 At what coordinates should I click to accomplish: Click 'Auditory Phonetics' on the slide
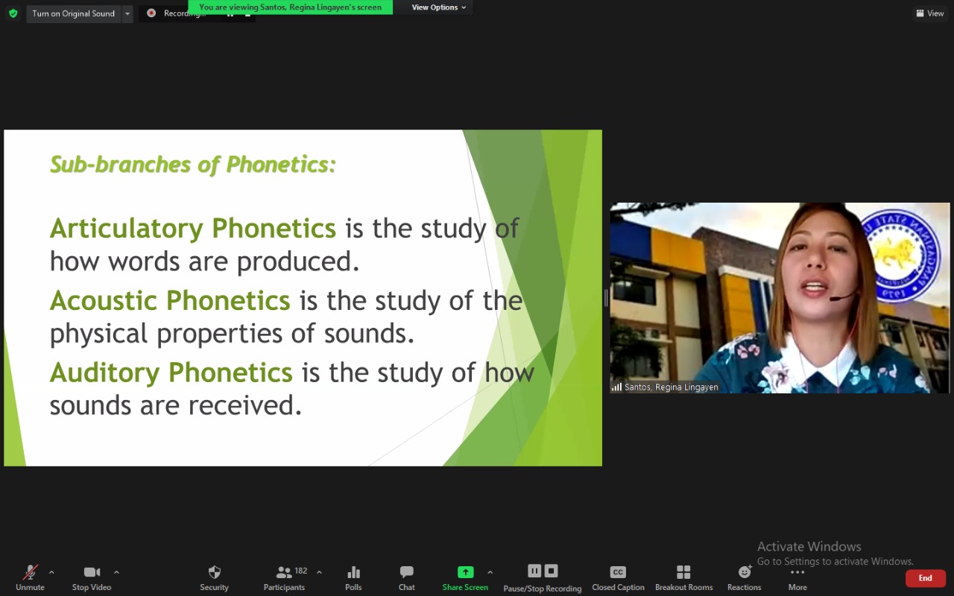pyautogui.click(x=171, y=372)
